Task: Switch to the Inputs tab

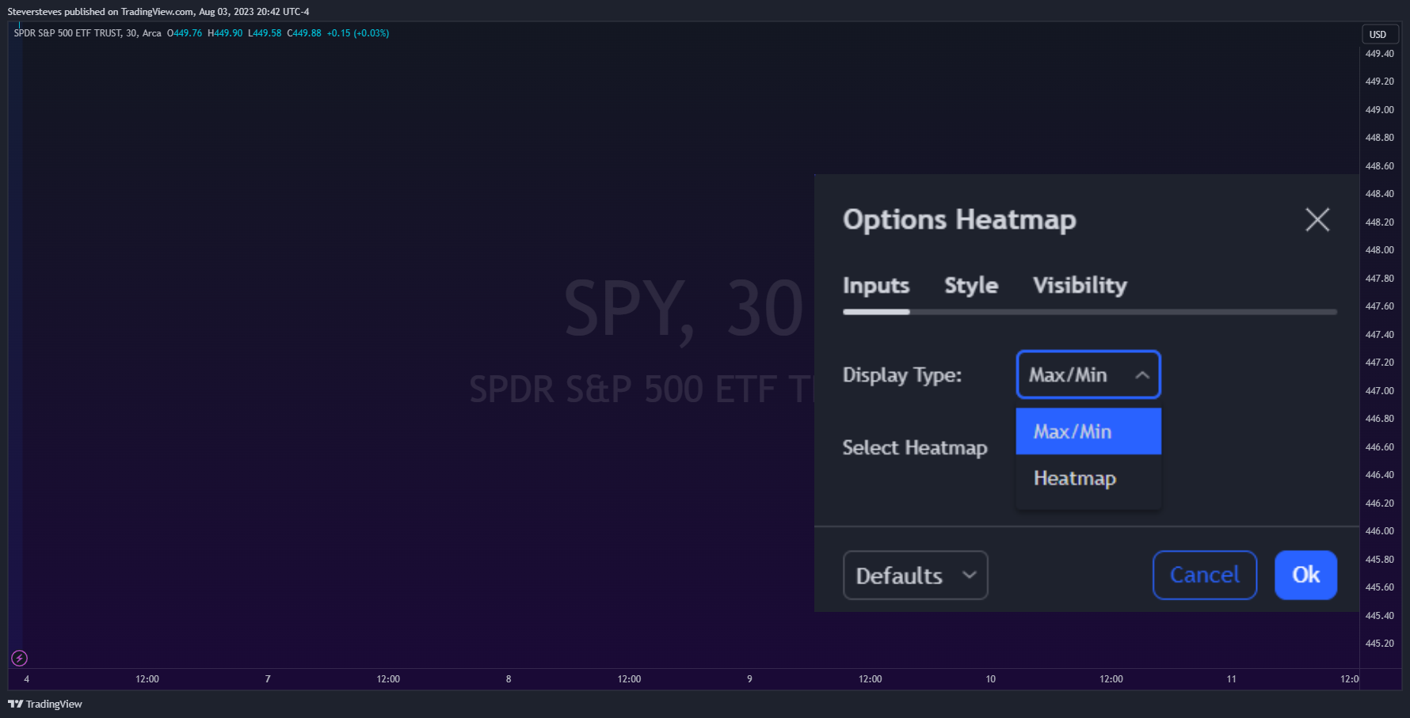Action: tap(876, 285)
